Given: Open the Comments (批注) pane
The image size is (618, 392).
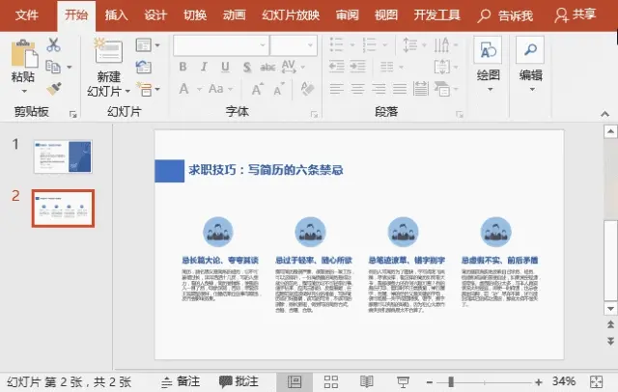Looking at the screenshot, I should pyautogui.click(x=239, y=381).
